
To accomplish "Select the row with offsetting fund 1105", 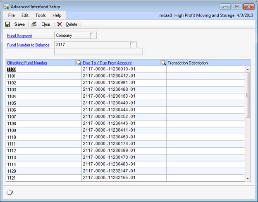I will coord(43,103).
